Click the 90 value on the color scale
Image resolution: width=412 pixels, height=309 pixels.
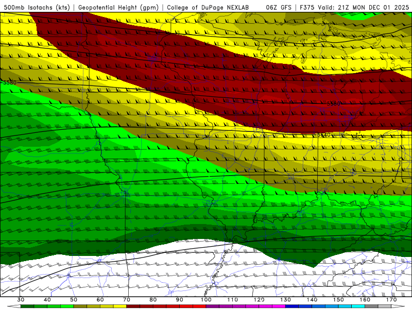179,300
